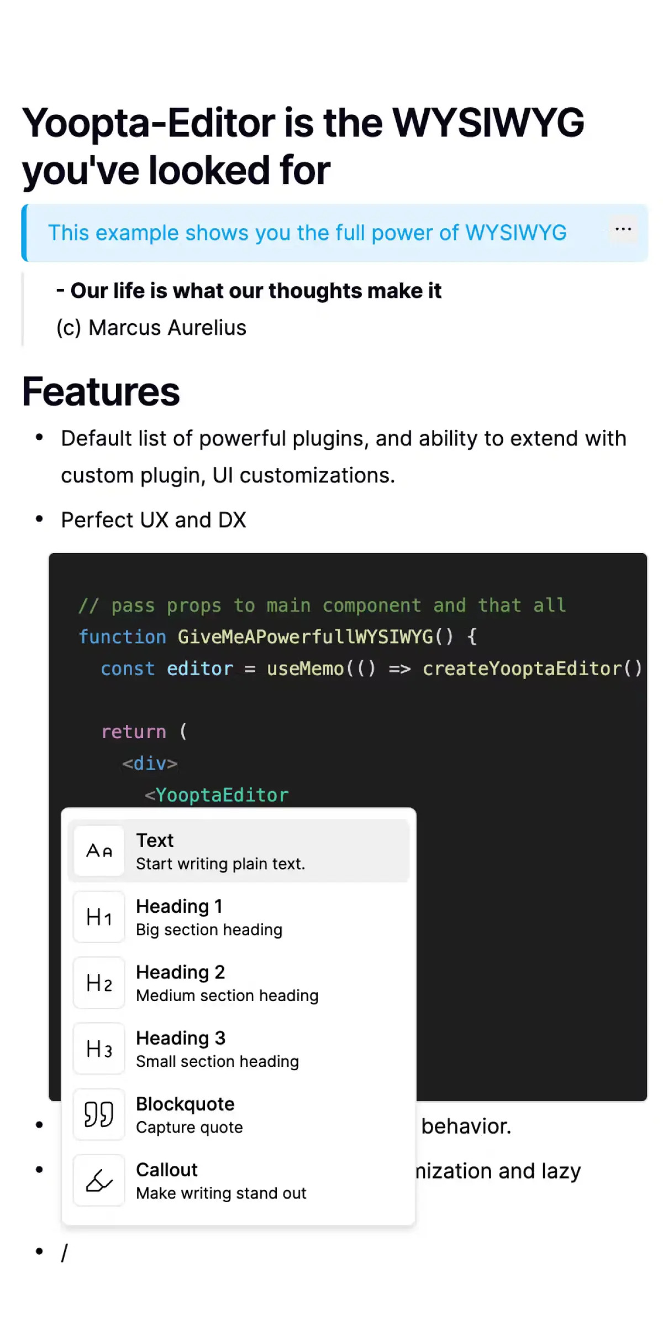The width and height of the screenshot is (663, 1326).
Task: Click the blue callout text block
Action: [307, 233]
